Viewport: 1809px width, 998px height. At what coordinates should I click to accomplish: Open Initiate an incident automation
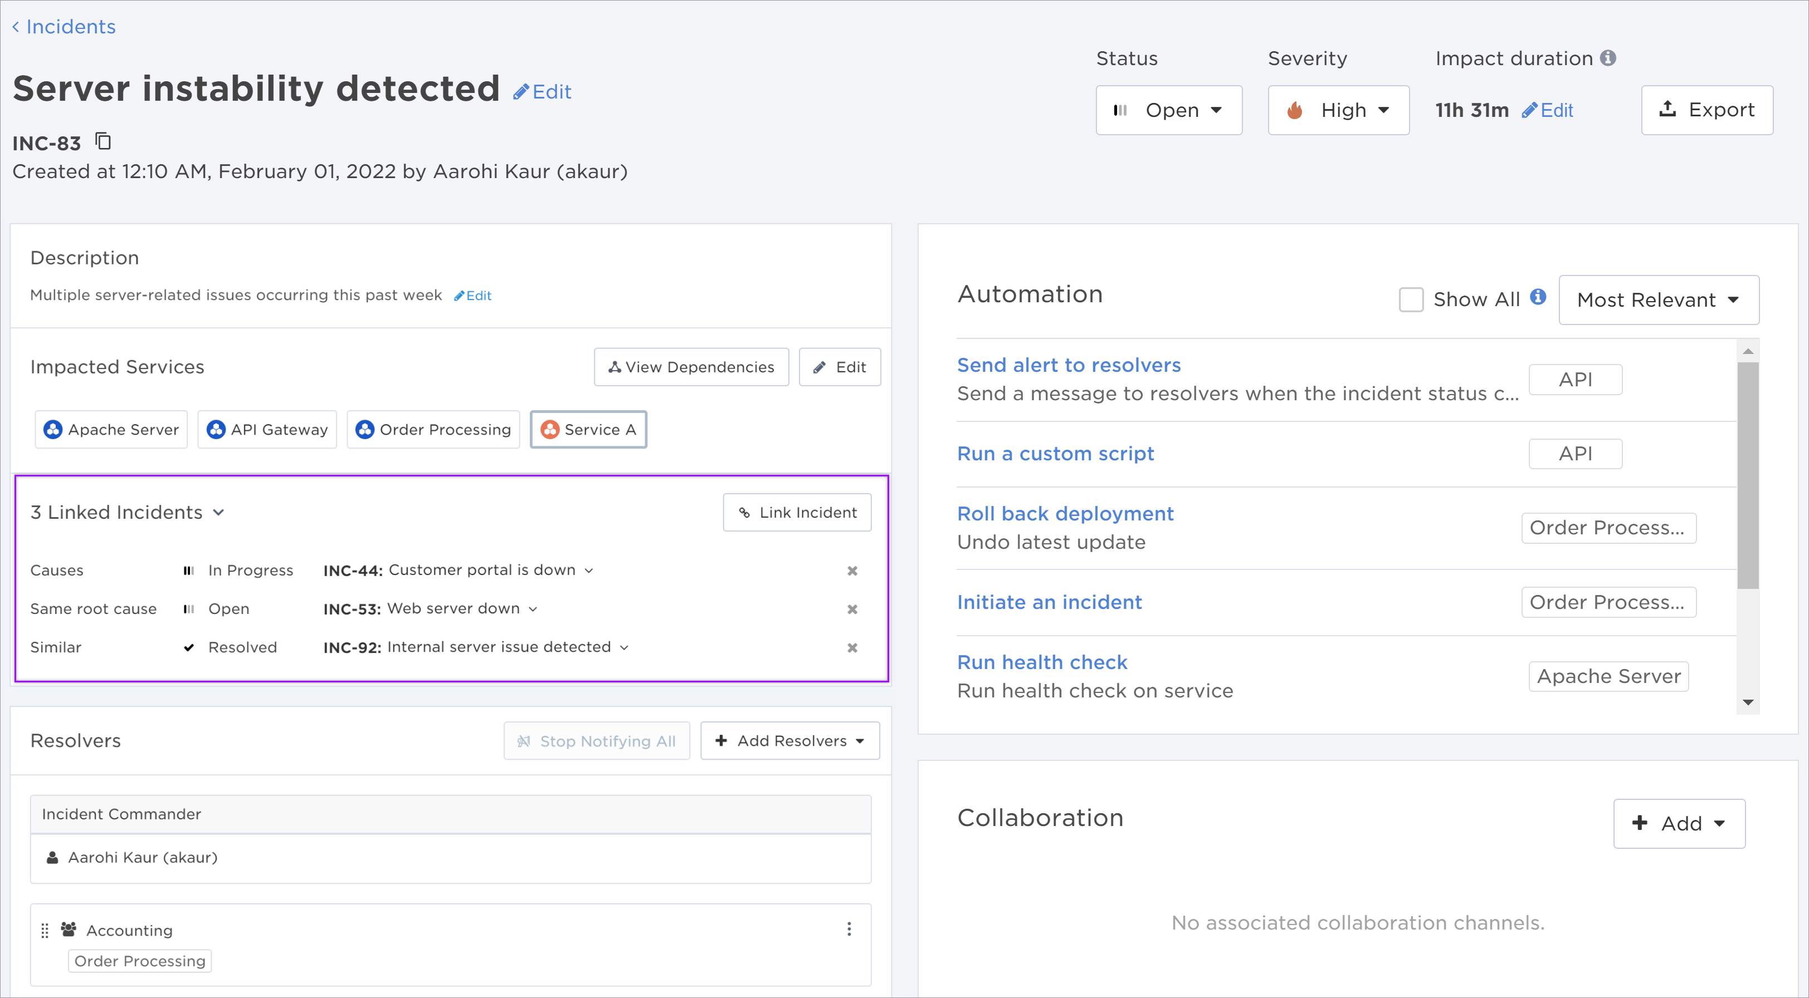coord(1049,602)
